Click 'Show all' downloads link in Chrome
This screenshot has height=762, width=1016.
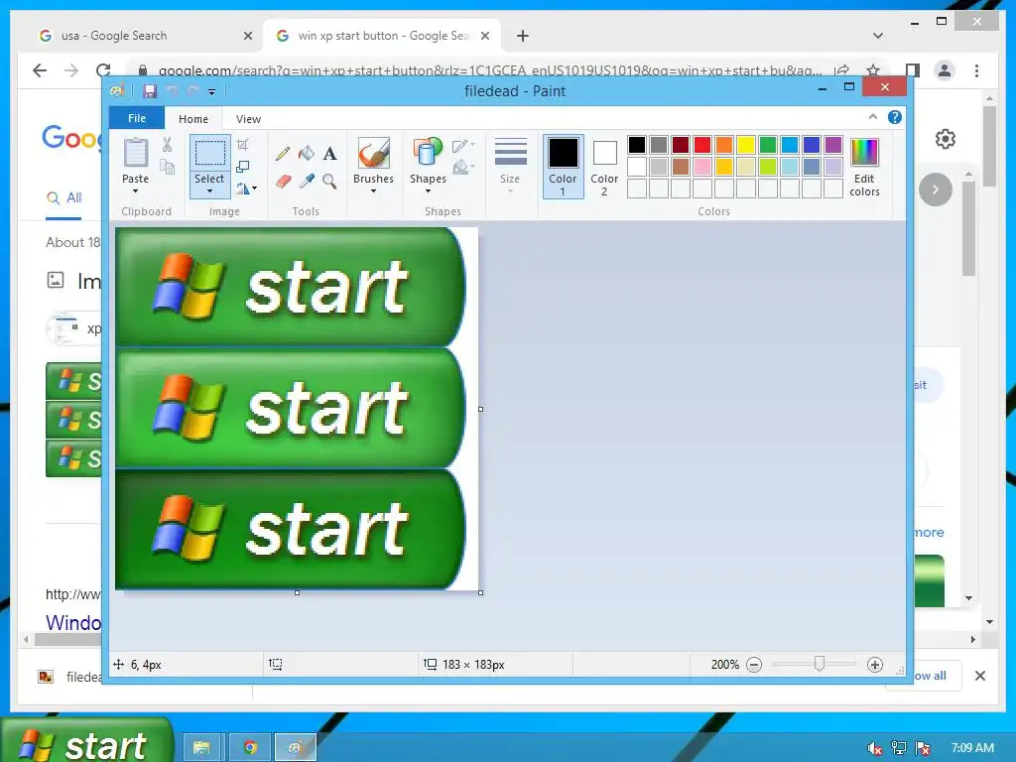pos(930,676)
